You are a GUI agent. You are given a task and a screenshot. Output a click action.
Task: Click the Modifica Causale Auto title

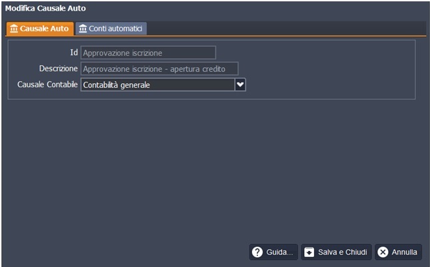[x=45, y=9]
